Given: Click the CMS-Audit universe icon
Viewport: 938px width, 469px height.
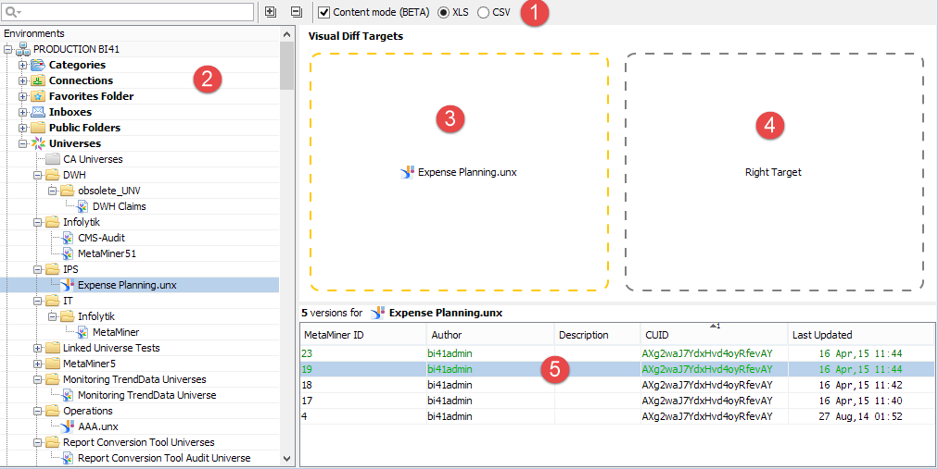Looking at the screenshot, I should click(68, 238).
